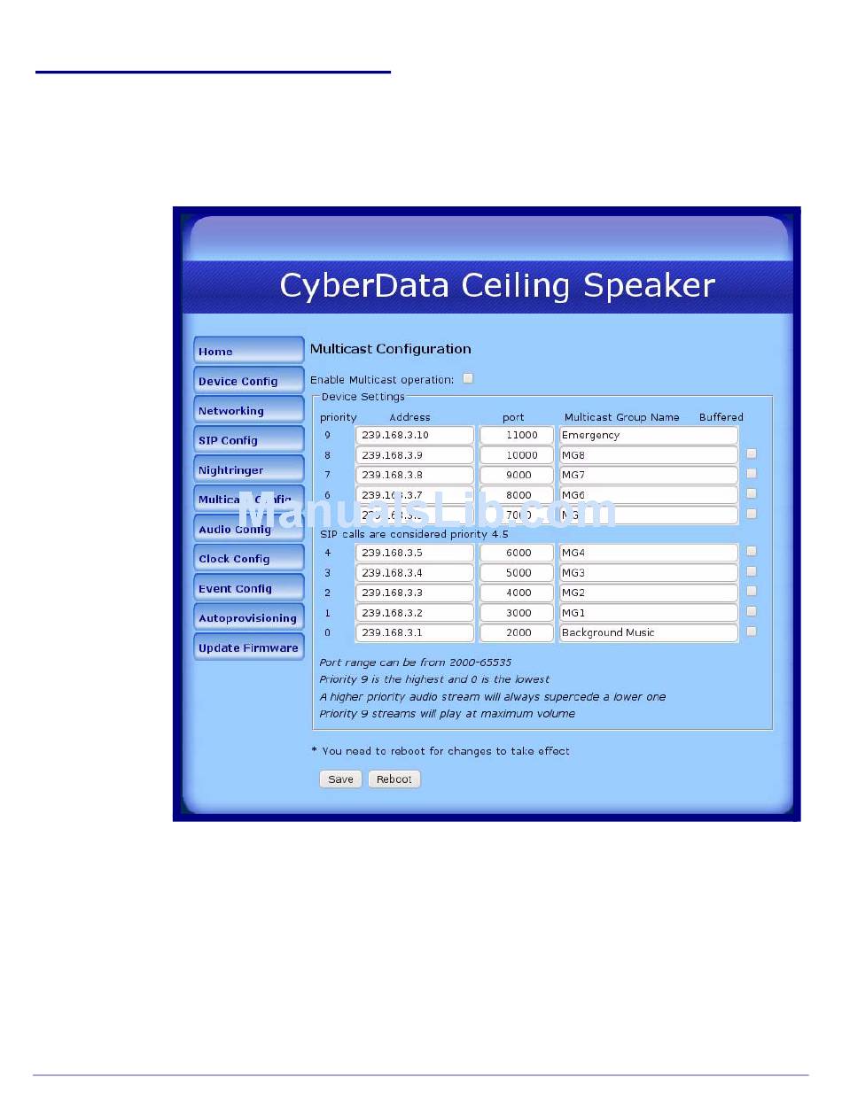Edit port field 6000
The image size is (842, 1116).
517,553
